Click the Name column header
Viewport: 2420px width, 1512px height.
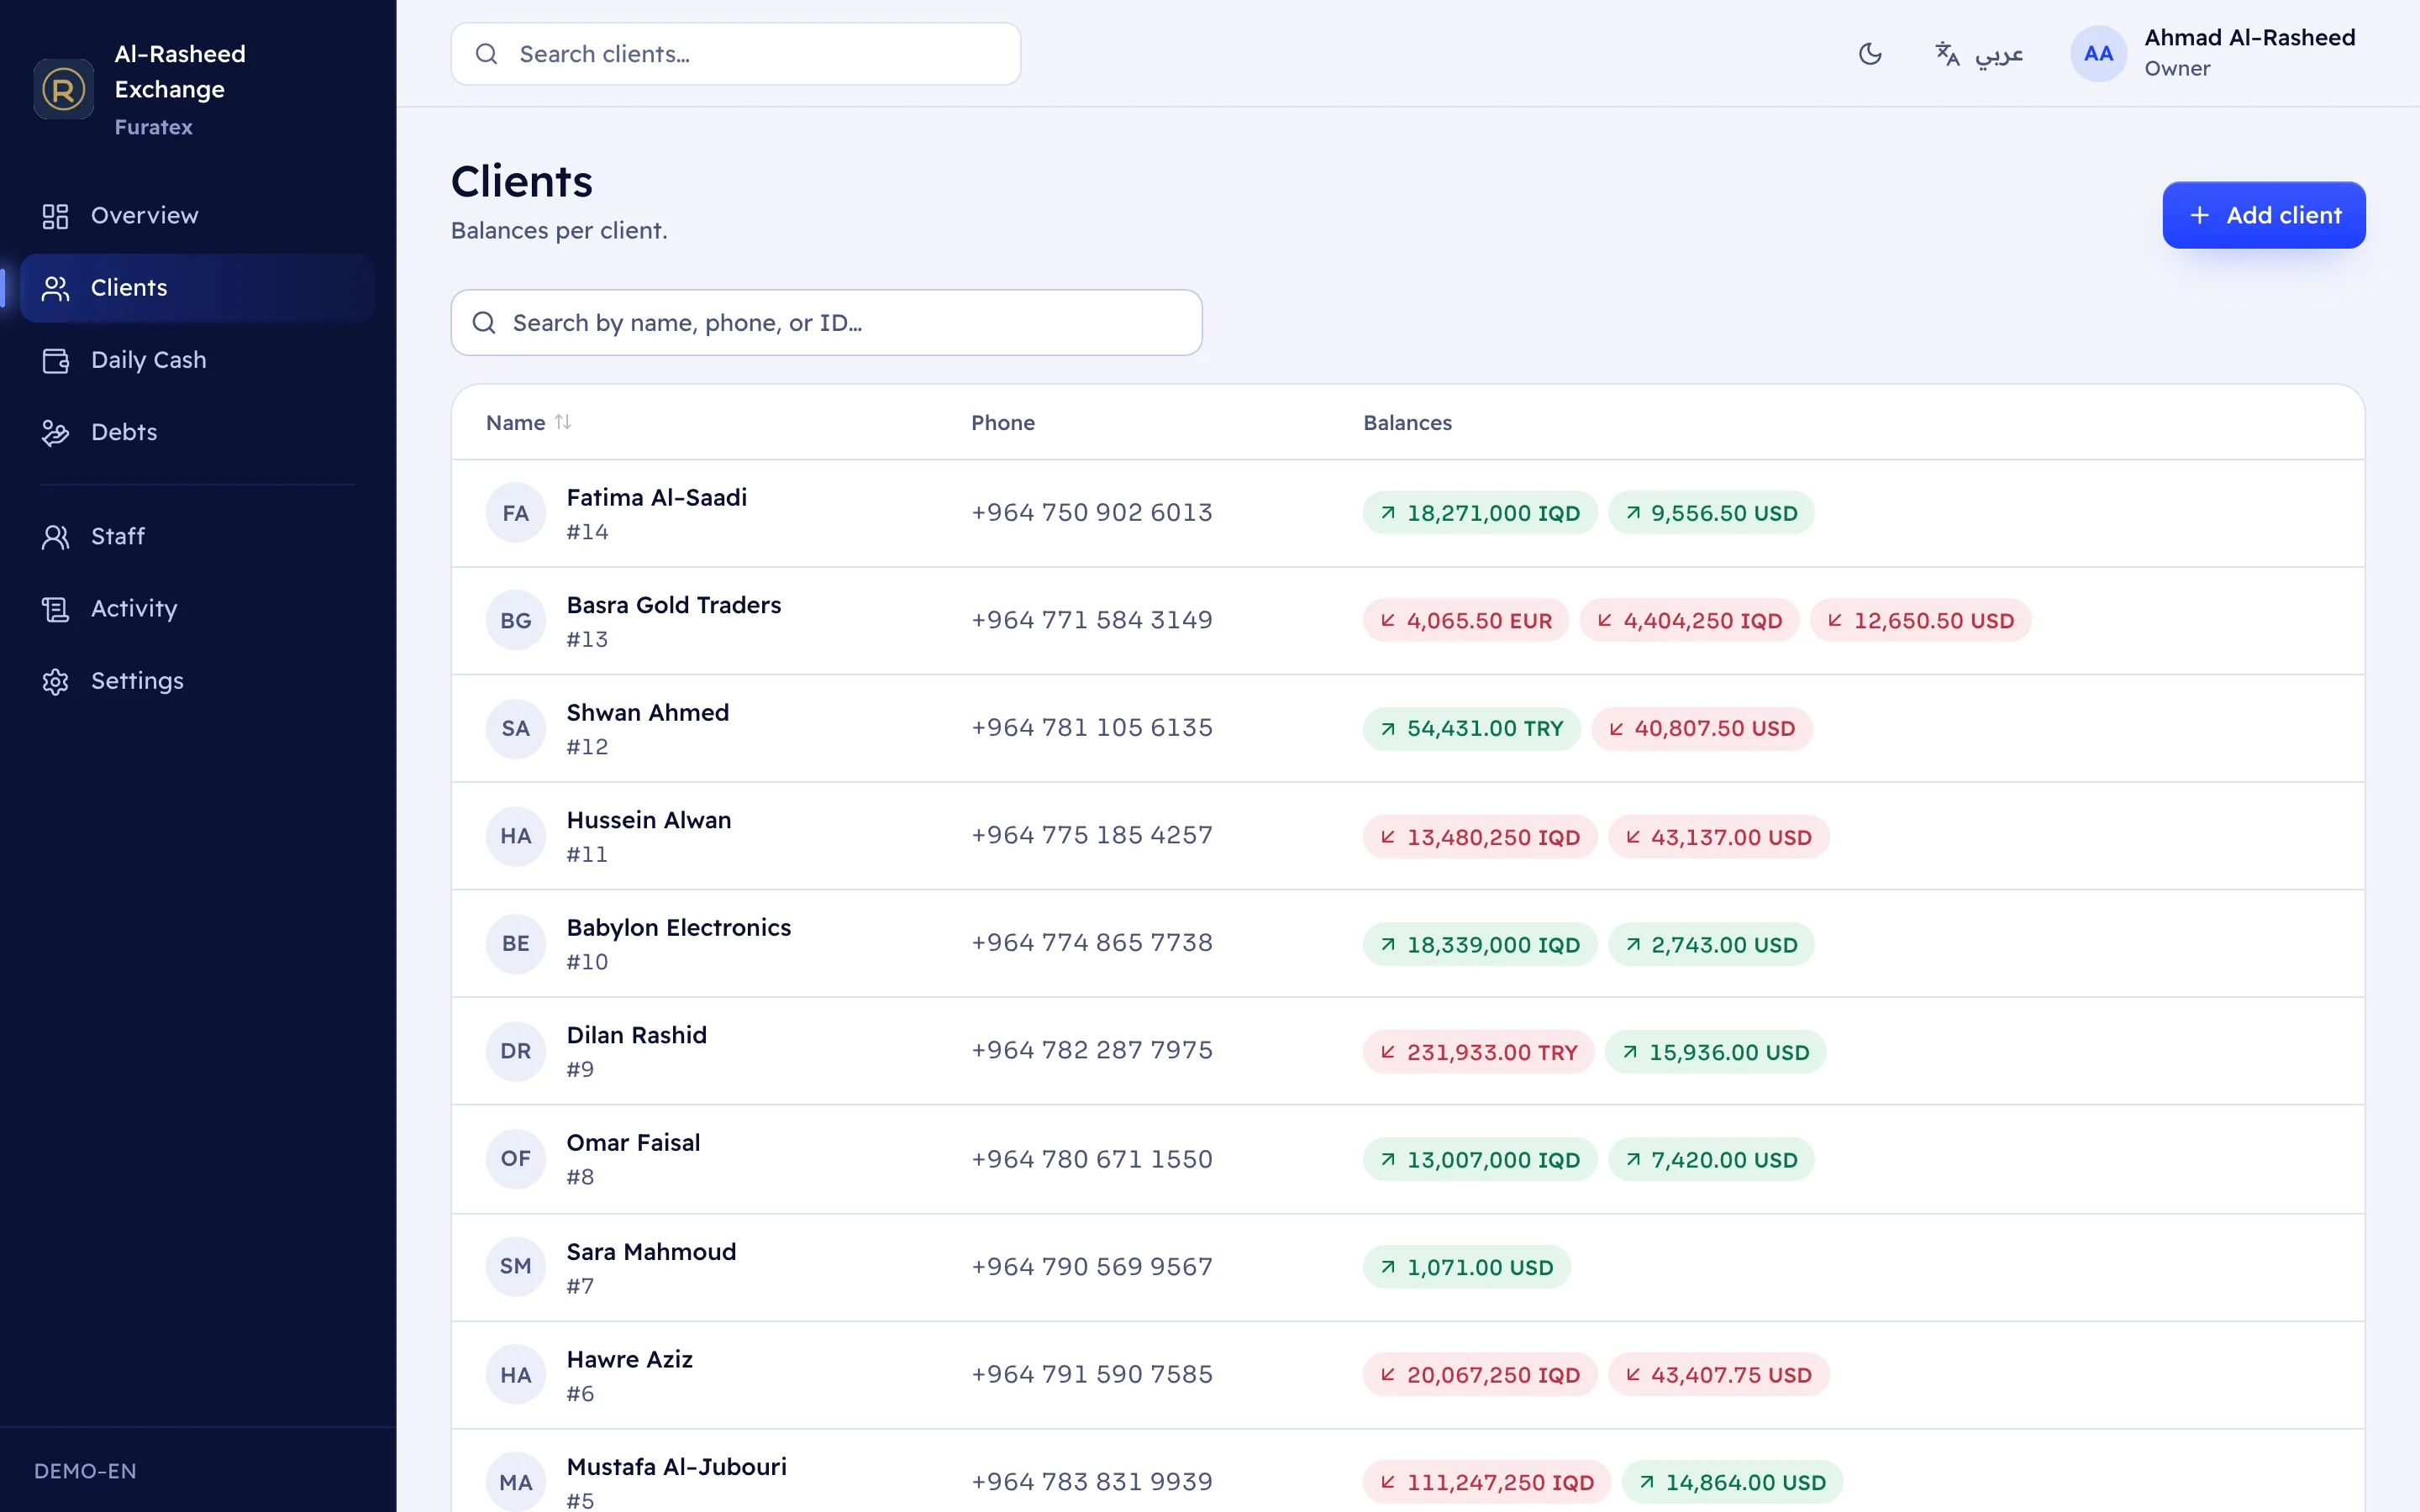528,422
